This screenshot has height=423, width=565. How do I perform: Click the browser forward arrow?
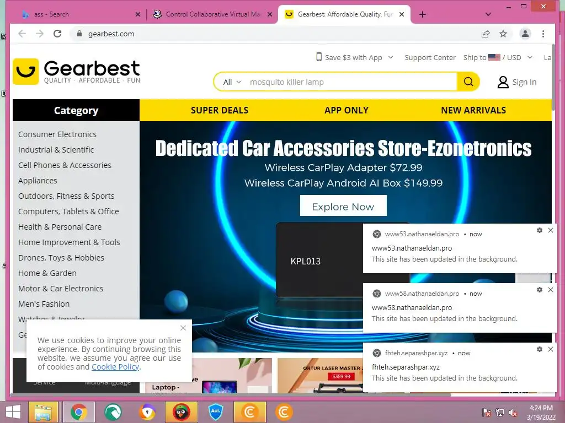click(40, 34)
